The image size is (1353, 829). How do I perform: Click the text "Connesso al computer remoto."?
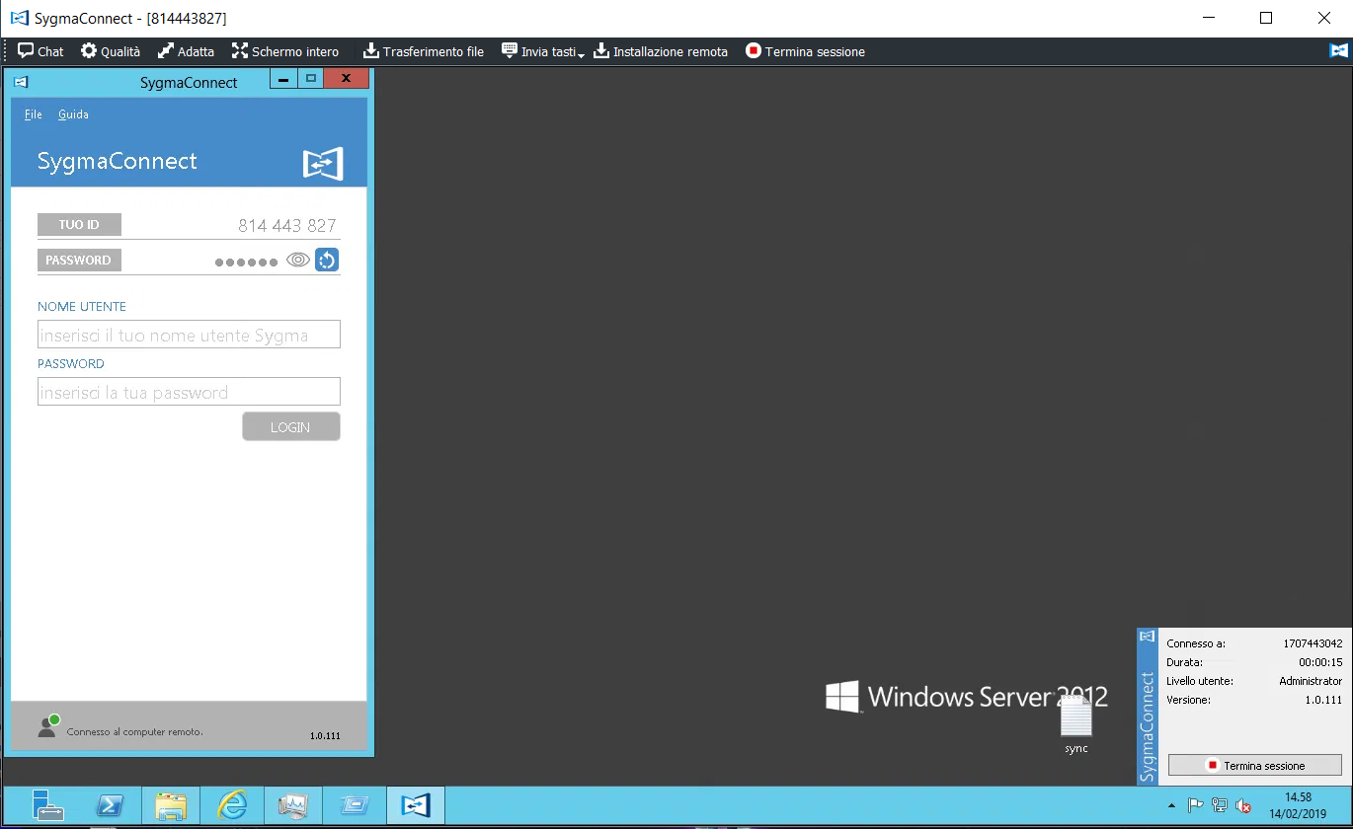(x=135, y=732)
